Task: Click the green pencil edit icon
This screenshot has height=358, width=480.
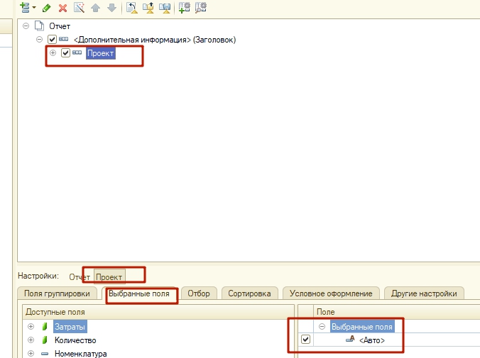Action: (47, 8)
